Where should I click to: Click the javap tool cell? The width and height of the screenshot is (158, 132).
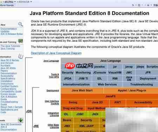(129, 67)
